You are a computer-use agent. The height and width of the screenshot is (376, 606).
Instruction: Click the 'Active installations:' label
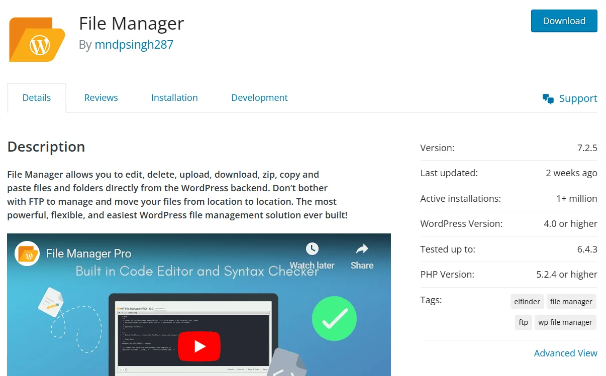tap(461, 198)
